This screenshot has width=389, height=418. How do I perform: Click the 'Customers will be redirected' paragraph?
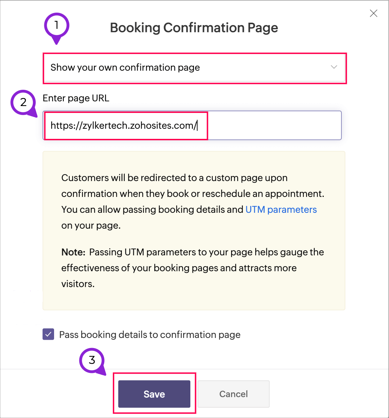193,194
